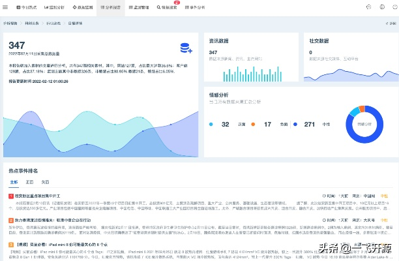Click the line chart in the 社交数据 card

[x=351, y=75]
